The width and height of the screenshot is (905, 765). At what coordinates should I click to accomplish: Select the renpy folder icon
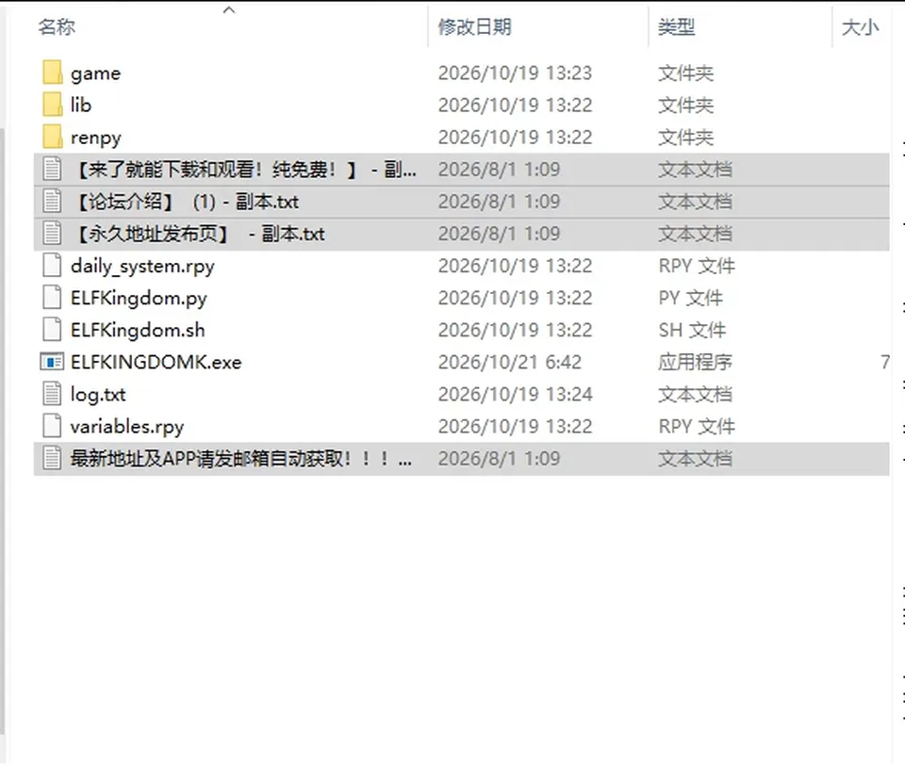pyautogui.click(x=52, y=138)
